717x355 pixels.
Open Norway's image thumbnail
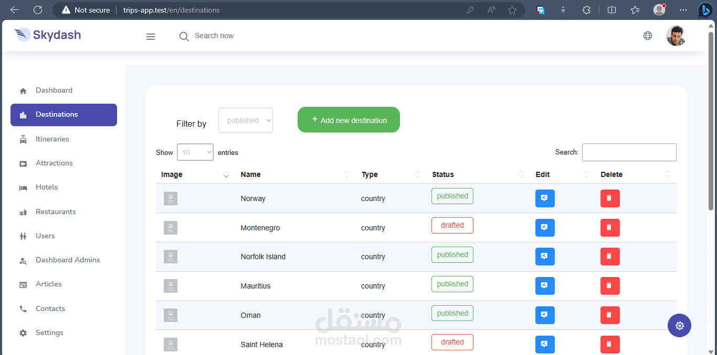point(171,198)
